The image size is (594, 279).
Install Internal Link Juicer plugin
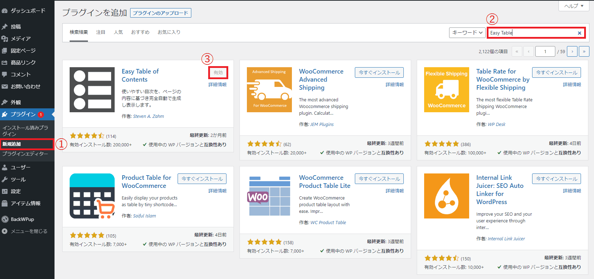[x=556, y=179]
